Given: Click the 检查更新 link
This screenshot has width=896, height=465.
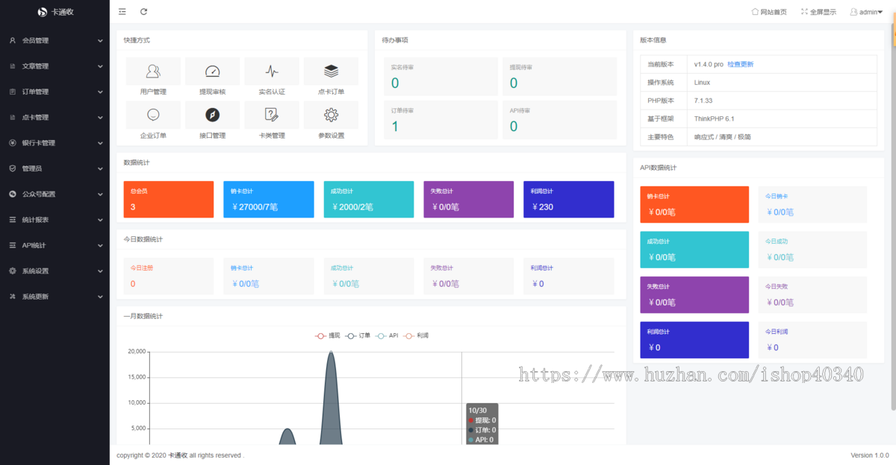Looking at the screenshot, I should (741, 64).
